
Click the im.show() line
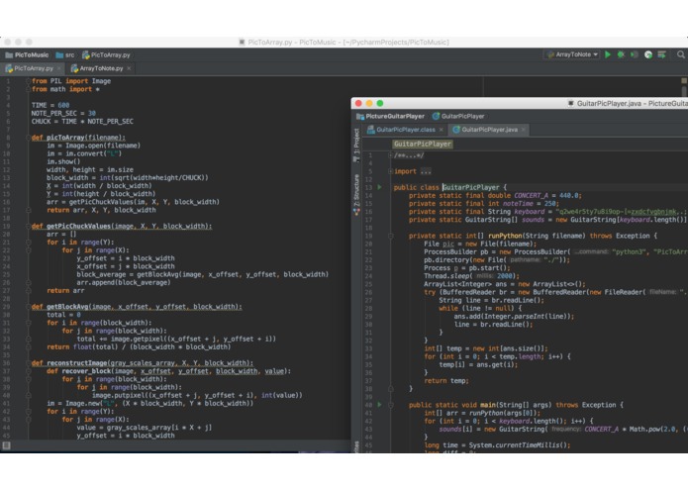tap(63, 161)
